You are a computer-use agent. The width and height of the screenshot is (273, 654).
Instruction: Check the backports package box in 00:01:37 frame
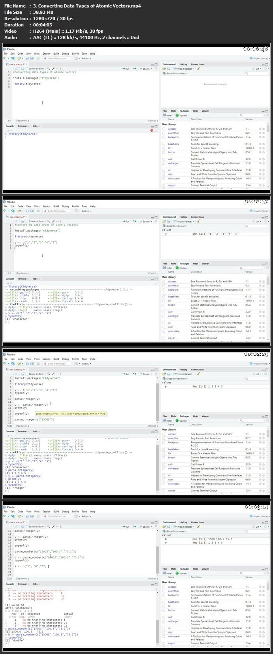tap(164, 290)
